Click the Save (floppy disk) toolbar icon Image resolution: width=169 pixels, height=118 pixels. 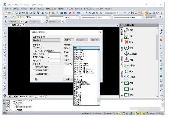pyautogui.click(x=13, y=13)
